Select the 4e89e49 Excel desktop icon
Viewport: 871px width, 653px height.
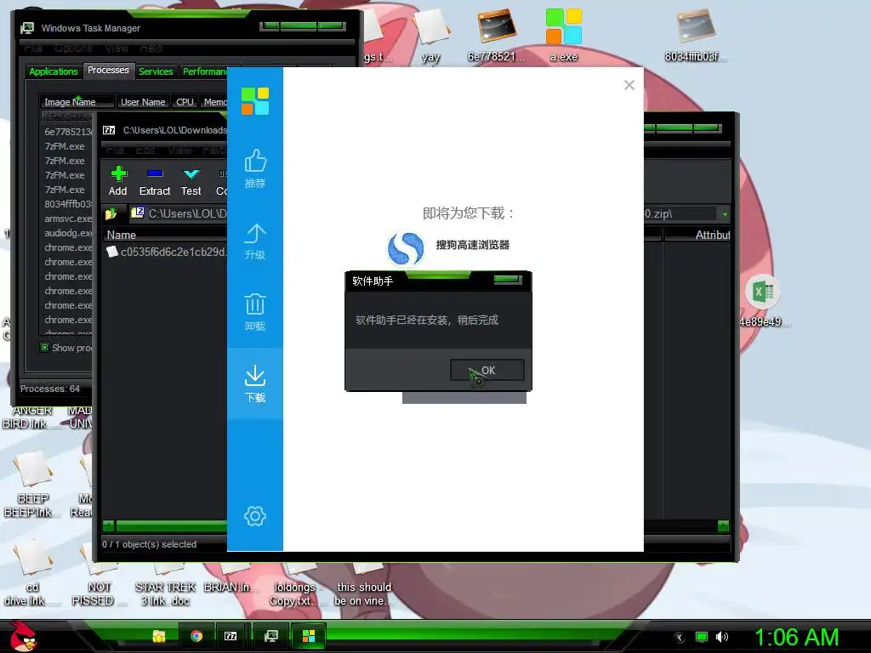[764, 301]
